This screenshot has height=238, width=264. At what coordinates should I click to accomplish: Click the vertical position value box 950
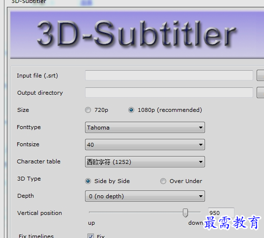(x=221, y=213)
